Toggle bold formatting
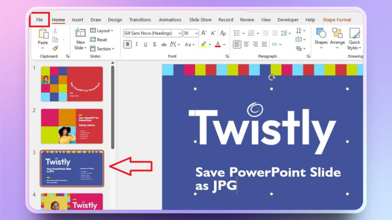The height and width of the screenshot is (220, 392). coord(127,44)
